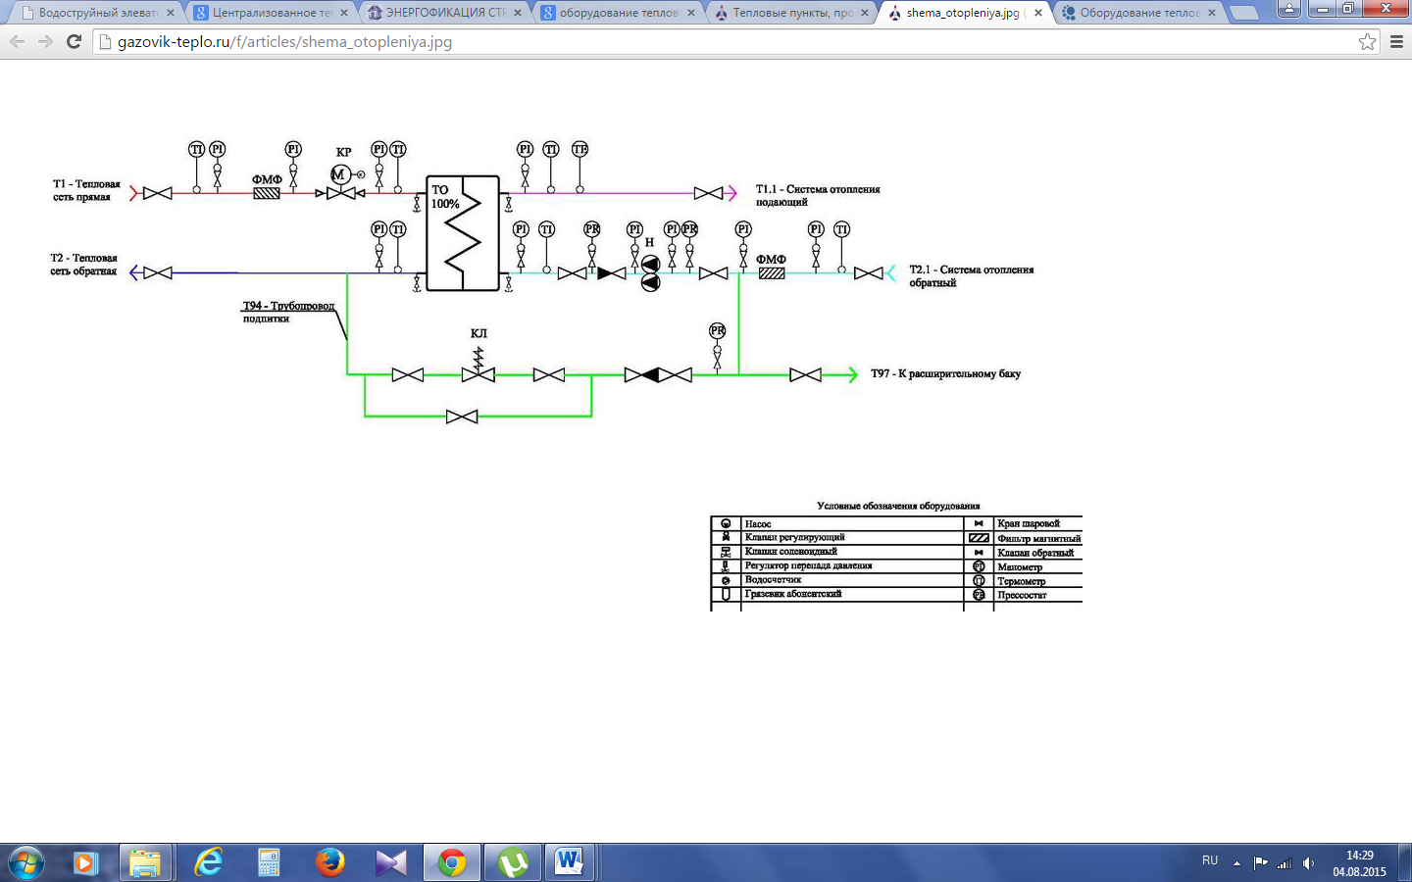Click the Chrome user profile icon
Viewport: 1412px width, 882px height.
click(1289, 8)
